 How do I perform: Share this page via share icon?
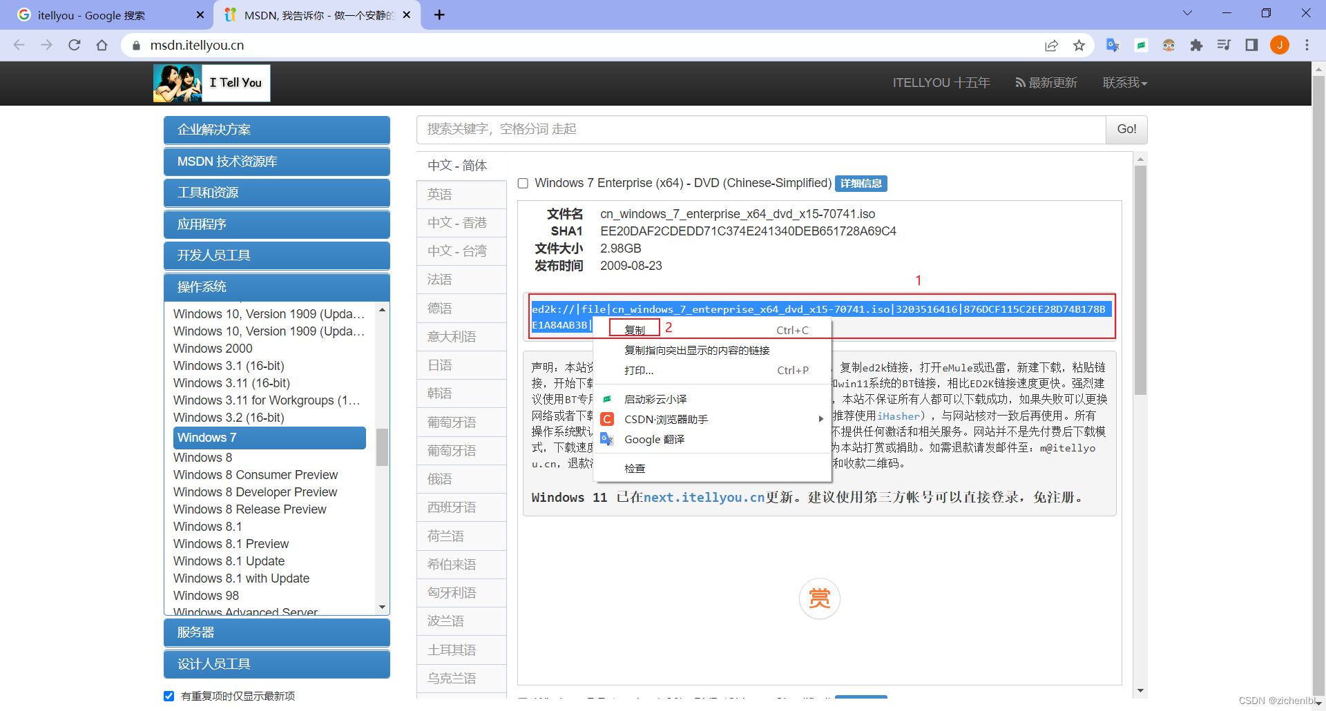[x=1051, y=45]
